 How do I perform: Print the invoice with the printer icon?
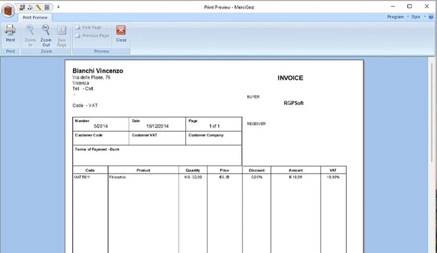coord(10,33)
